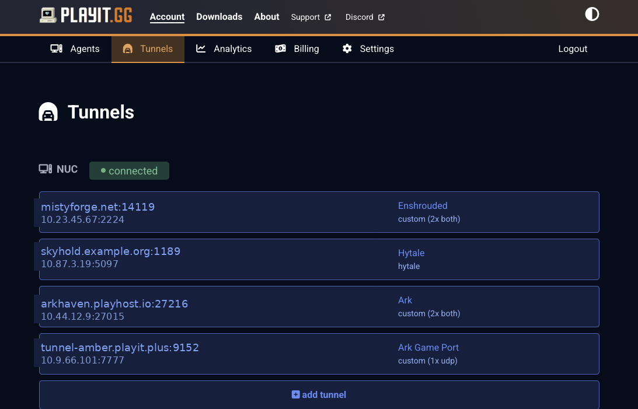Viewport: 638px width, 409px height.
Task: Click the Billing camera-style icon
Action: pyautogui.click(x=280, y=49)
